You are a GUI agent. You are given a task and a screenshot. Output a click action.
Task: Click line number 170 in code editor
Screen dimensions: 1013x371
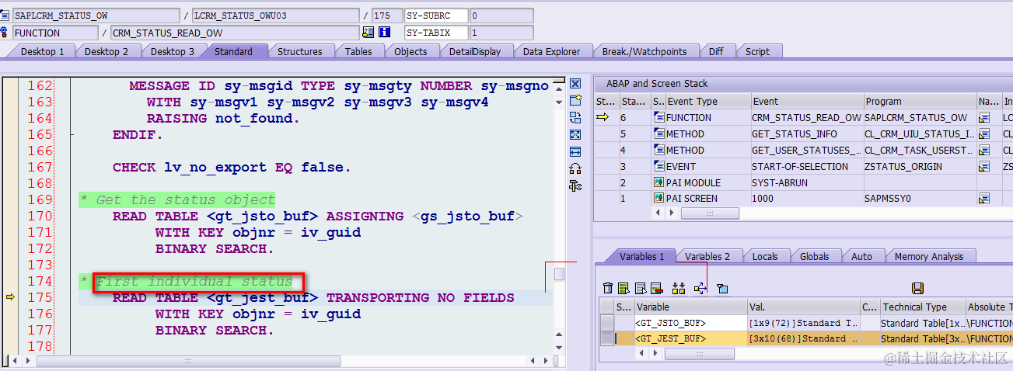tap(40, 216)
